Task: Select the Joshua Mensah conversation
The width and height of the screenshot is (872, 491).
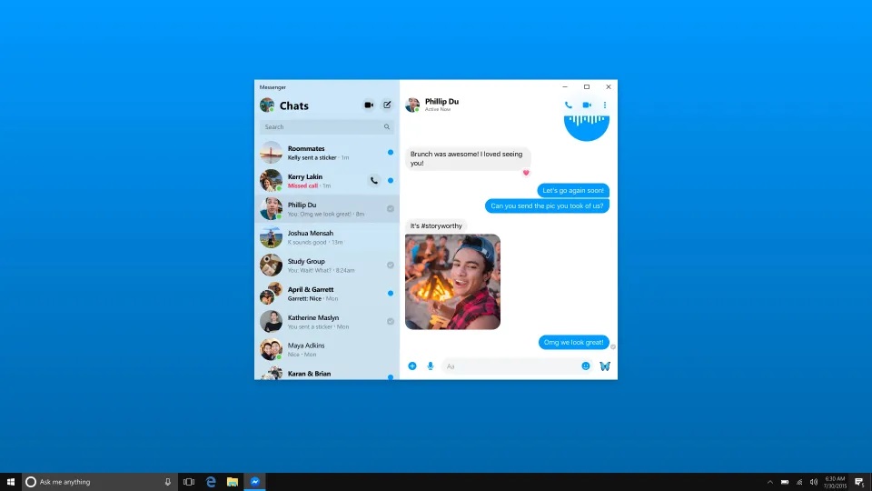Action: [x=326, y=237]
